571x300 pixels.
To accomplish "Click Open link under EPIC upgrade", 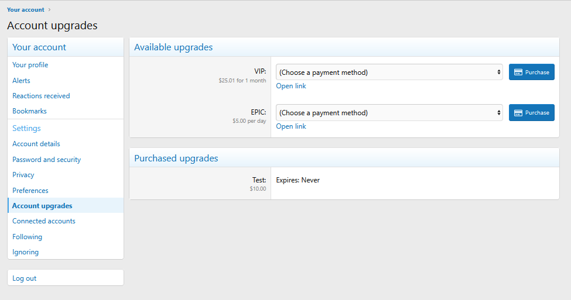I will pyautogui.click(x=291, y=126).
